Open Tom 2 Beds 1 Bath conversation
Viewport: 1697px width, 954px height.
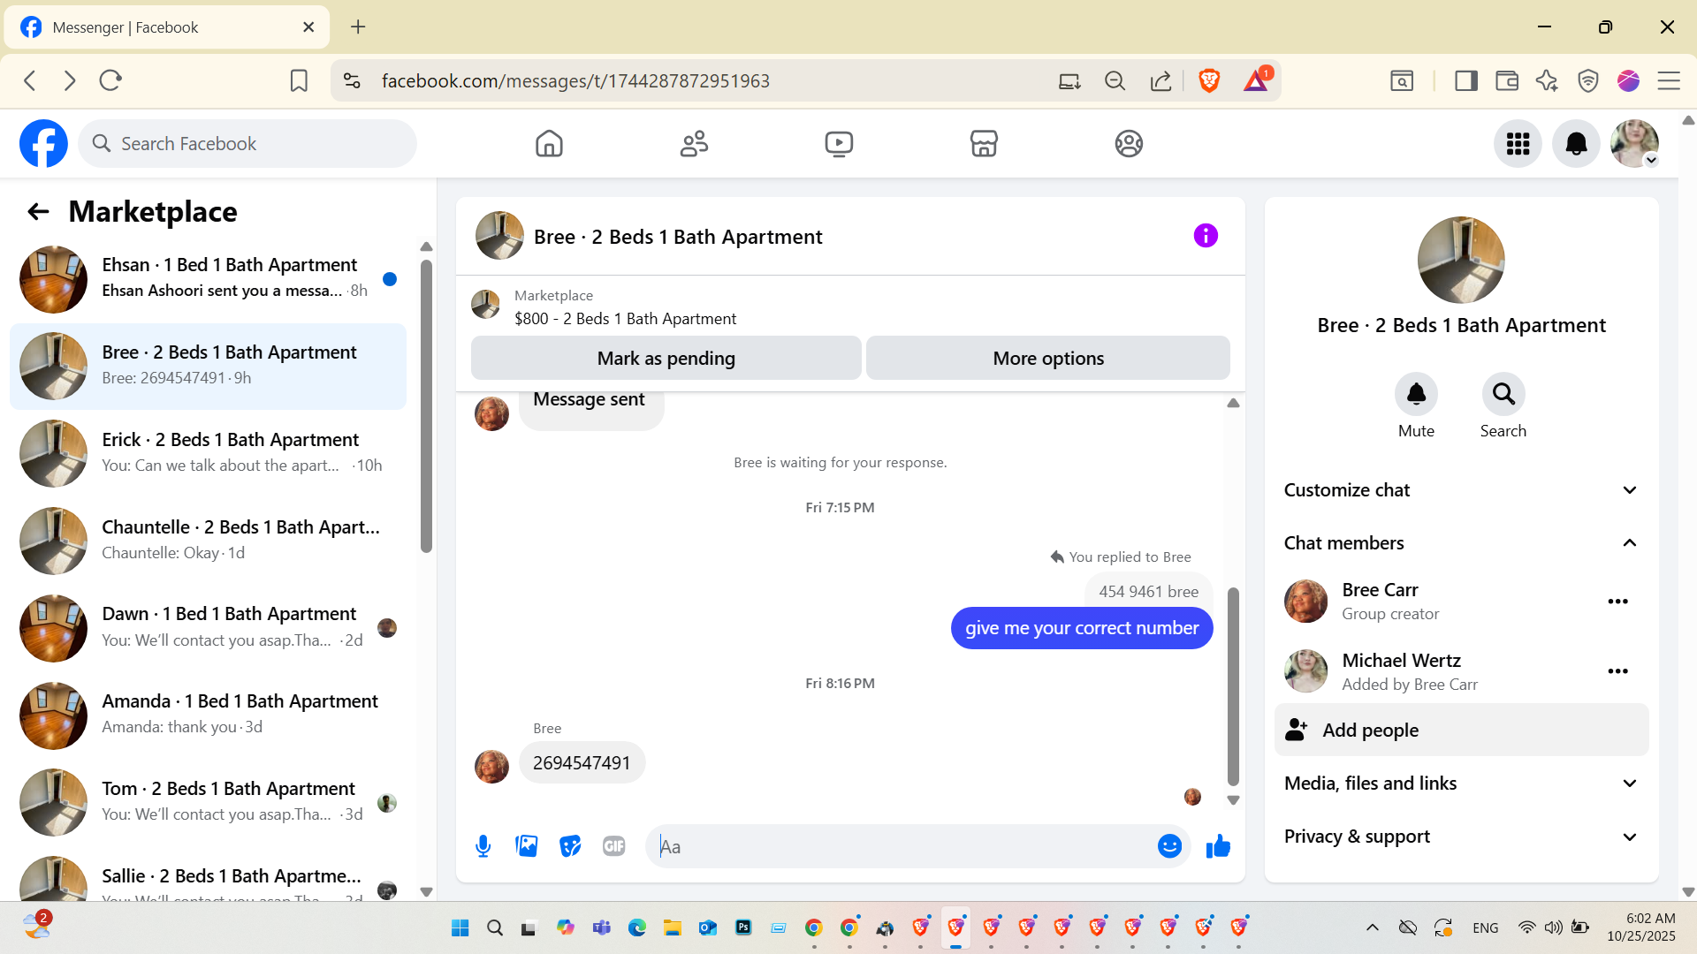209,803
